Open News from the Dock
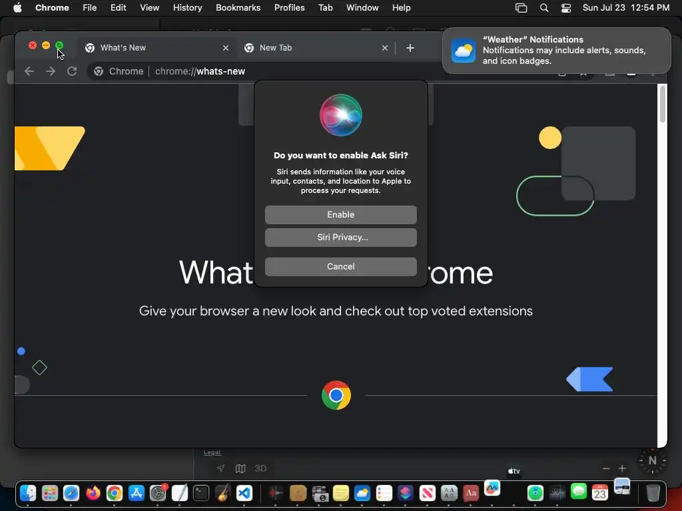682x511 pixels. point(427,493)
